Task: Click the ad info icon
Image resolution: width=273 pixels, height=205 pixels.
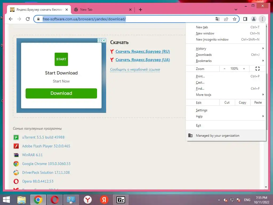Action: click(x=99, y=41)
